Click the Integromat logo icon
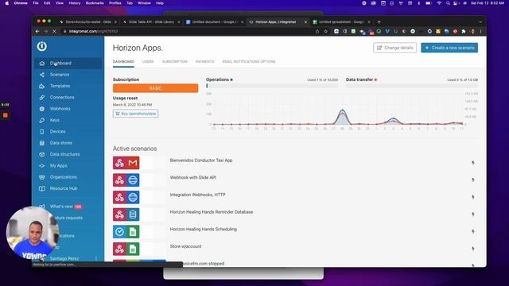 [41, 46]
